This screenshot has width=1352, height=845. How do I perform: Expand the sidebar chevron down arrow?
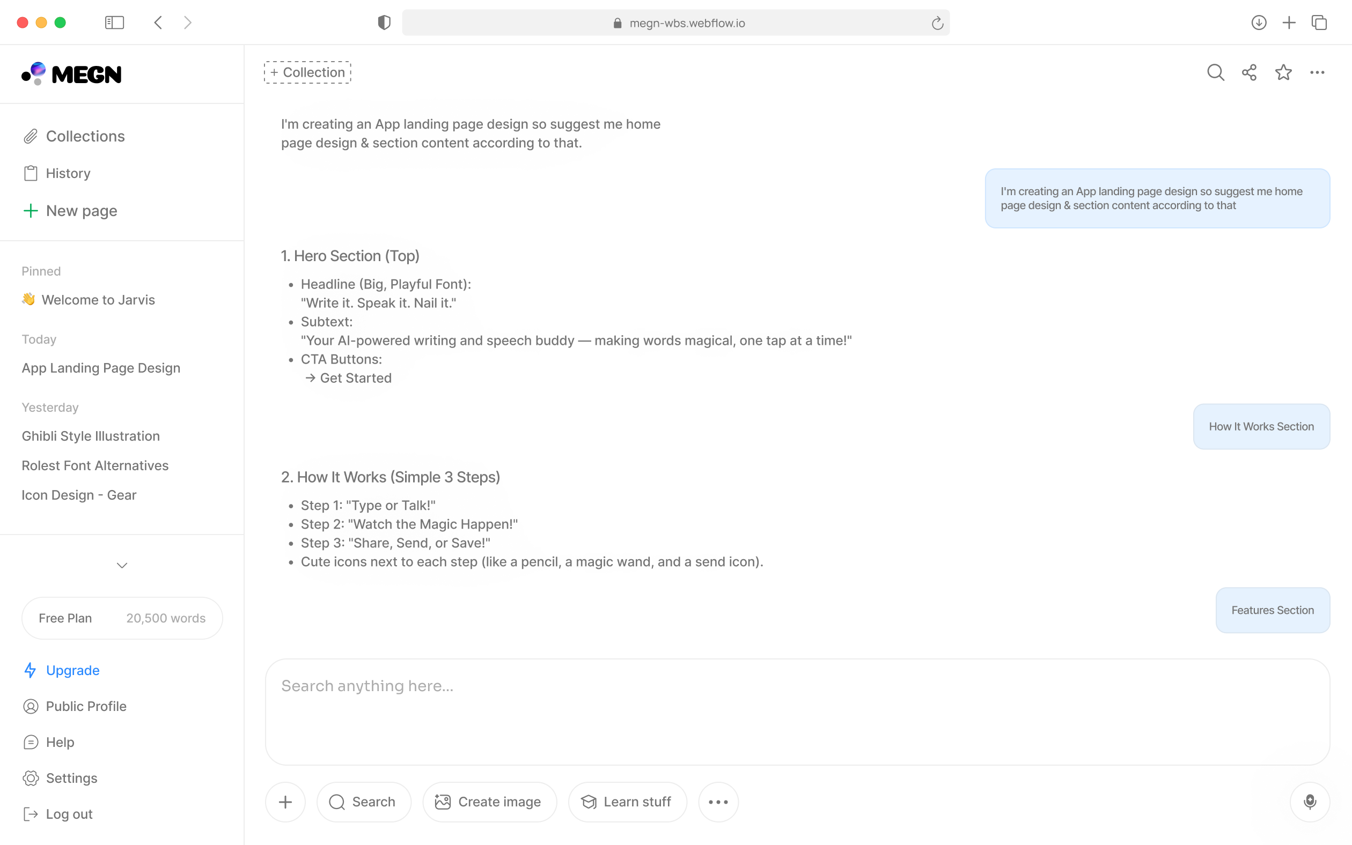coord(122,565)
